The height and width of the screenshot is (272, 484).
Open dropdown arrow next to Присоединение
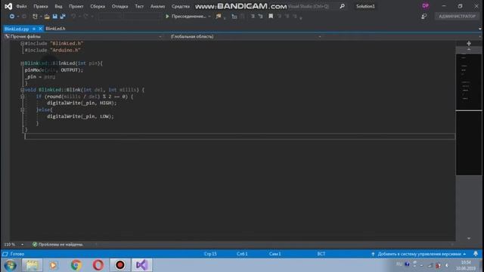point(209,17)
